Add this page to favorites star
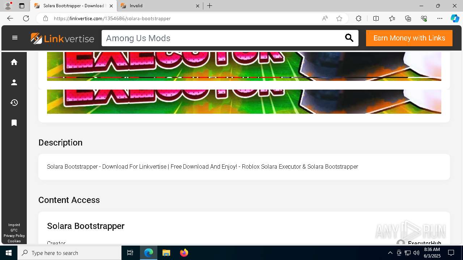 (339, 18)
